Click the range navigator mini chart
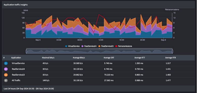Screen dimensions: 197x93 click(x=99, y=51)
